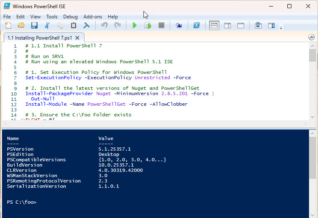The image size is (318, 218).
Task: Click the BuildVersion value 10.0.25357.1
Action: 116,165
